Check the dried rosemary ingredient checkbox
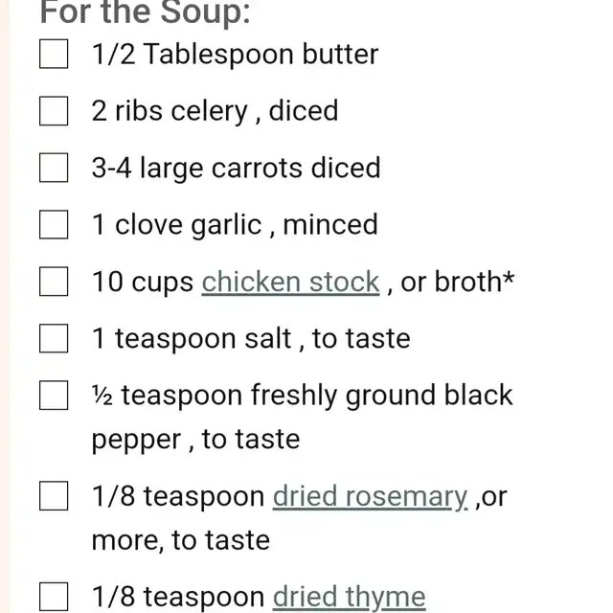 click(54, 496)
